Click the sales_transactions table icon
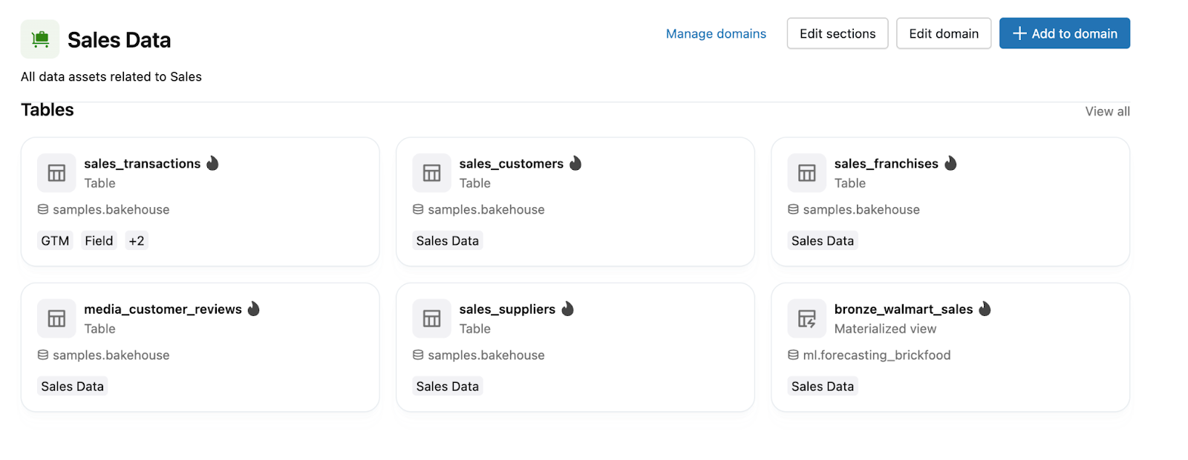This screenshot has width=1188, height=460. [x=56, y=173]
